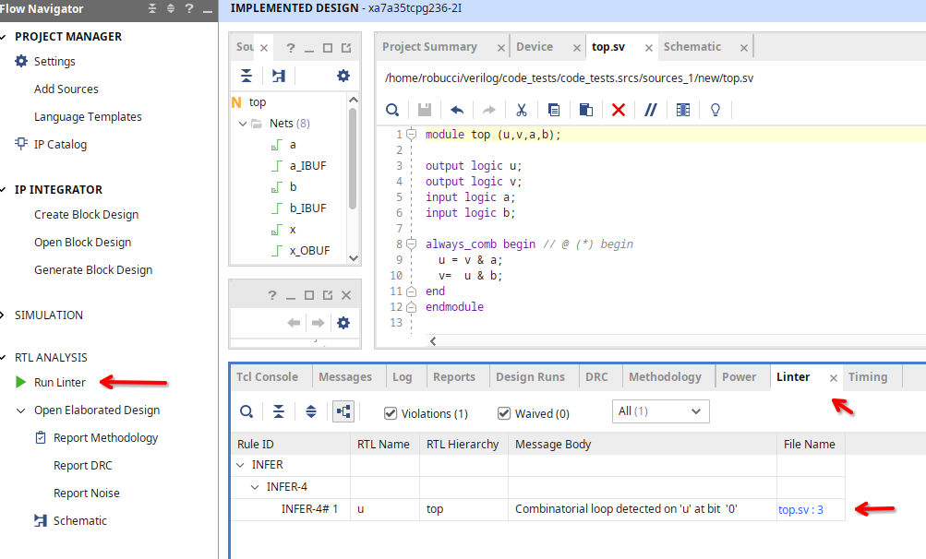The width and height of the screenshot is (926, 559).
Task: Collapse the Nets folder in sources tree
Action: tap(243, 124)
